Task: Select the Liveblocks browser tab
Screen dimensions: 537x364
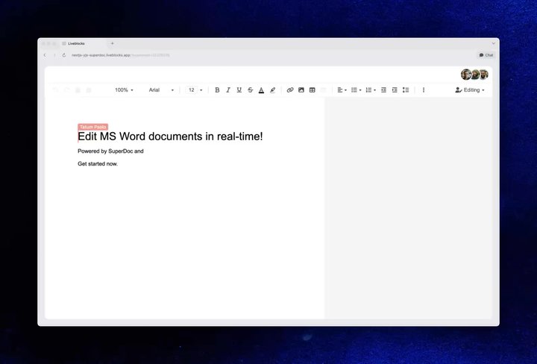Action: click(84, 43)
